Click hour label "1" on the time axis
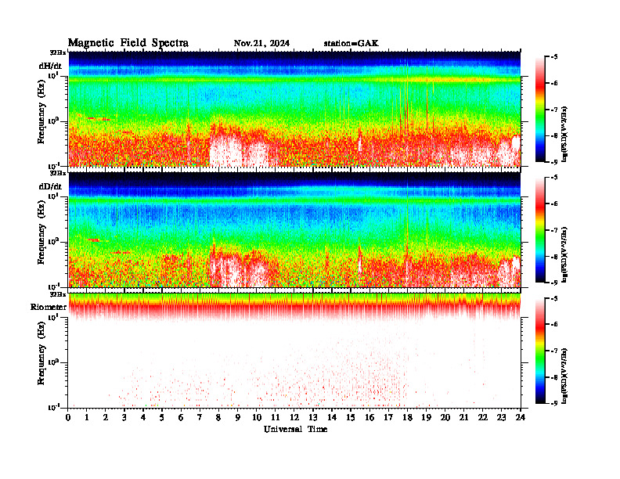The image size is (620, 479). (x=87, y=418)
